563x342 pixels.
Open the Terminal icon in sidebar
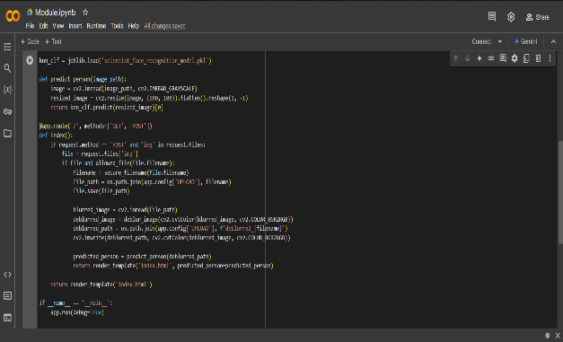click(7, 318)
